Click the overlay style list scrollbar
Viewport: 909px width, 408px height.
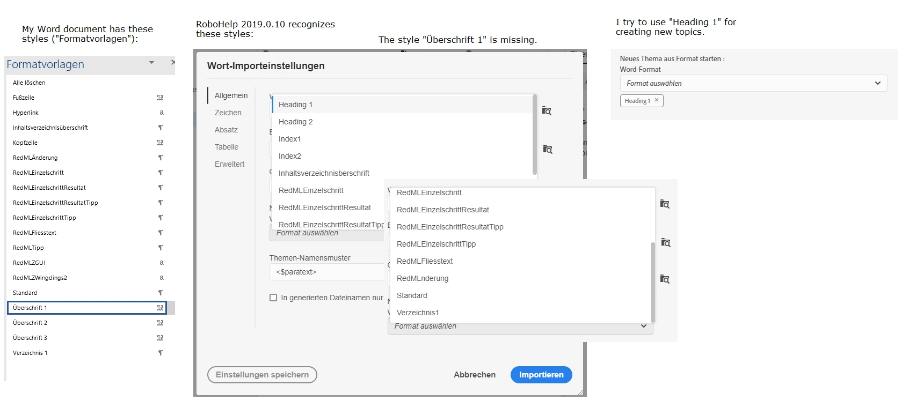coord(653,281)
